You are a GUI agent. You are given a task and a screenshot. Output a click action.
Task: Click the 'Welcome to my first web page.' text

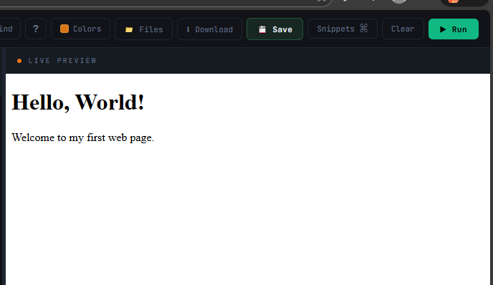(83, 137)
